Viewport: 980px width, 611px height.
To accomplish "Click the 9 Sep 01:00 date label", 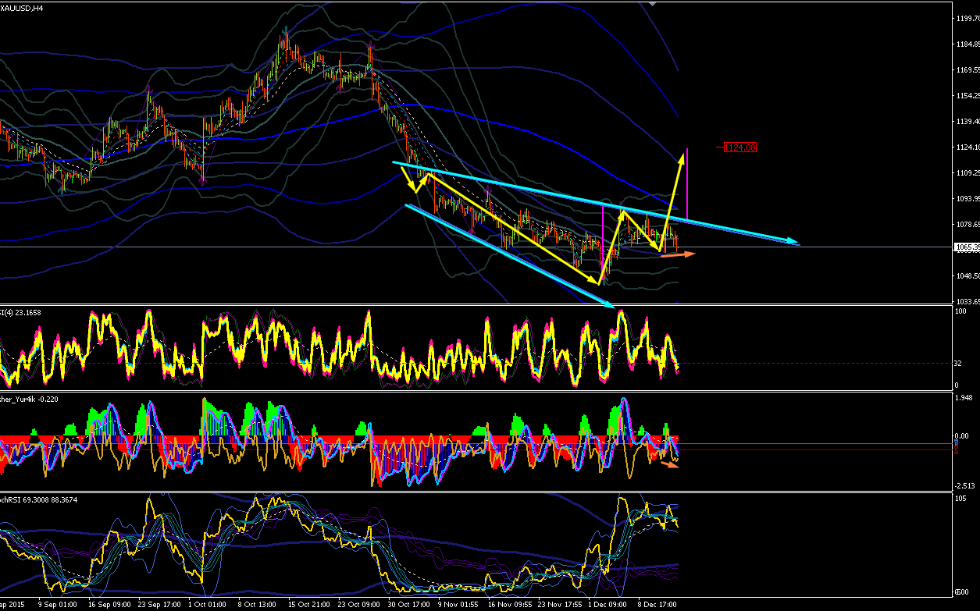I will point(57,604).
